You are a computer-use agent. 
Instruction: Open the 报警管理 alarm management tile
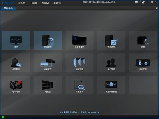click(x=16, y=63)
